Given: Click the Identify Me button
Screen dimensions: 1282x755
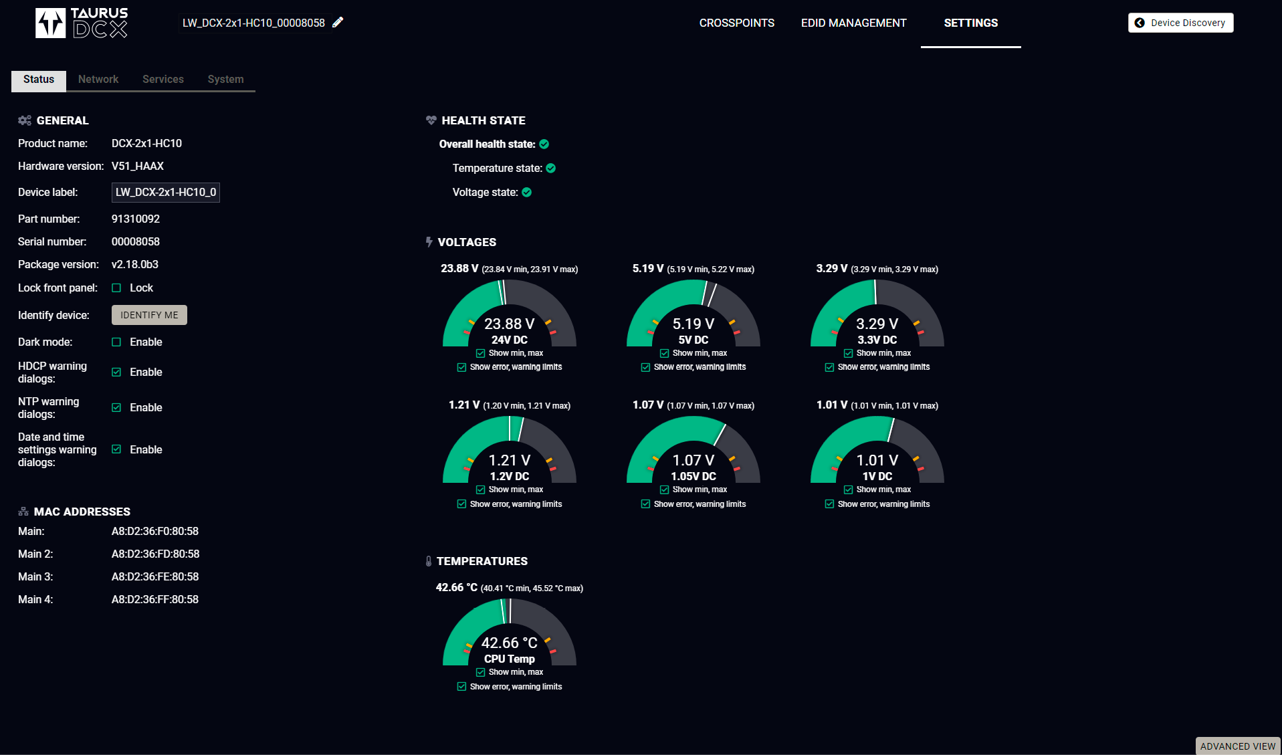Looking at the screenshot, I should [x=149, y=315].
